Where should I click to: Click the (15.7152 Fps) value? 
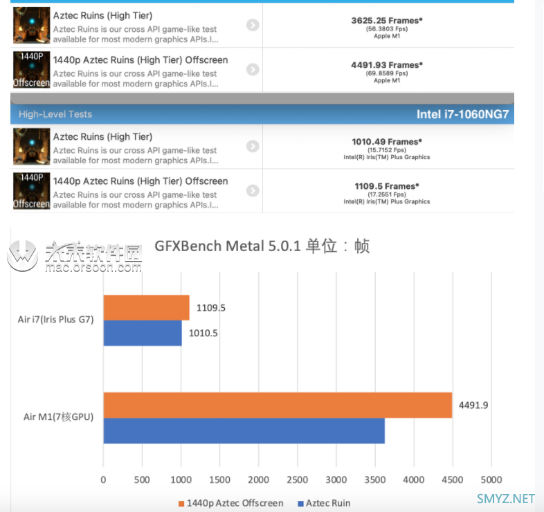click(387, 150)
